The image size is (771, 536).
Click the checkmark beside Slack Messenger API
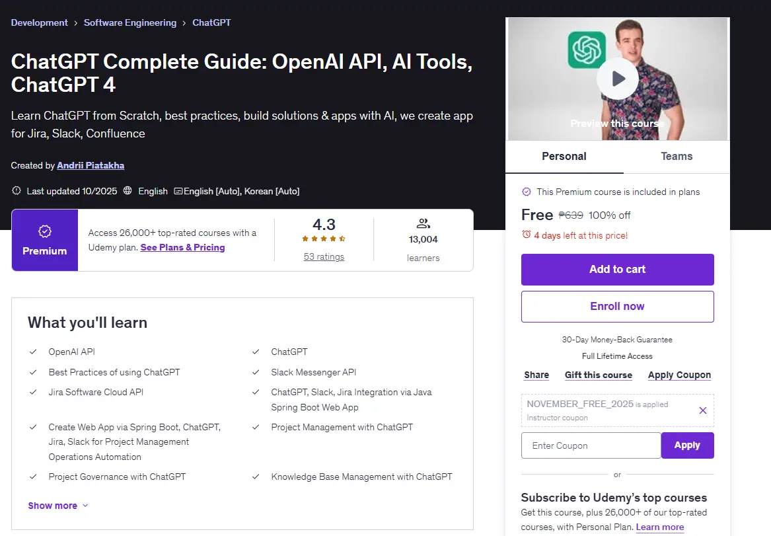tap(256, 372)
